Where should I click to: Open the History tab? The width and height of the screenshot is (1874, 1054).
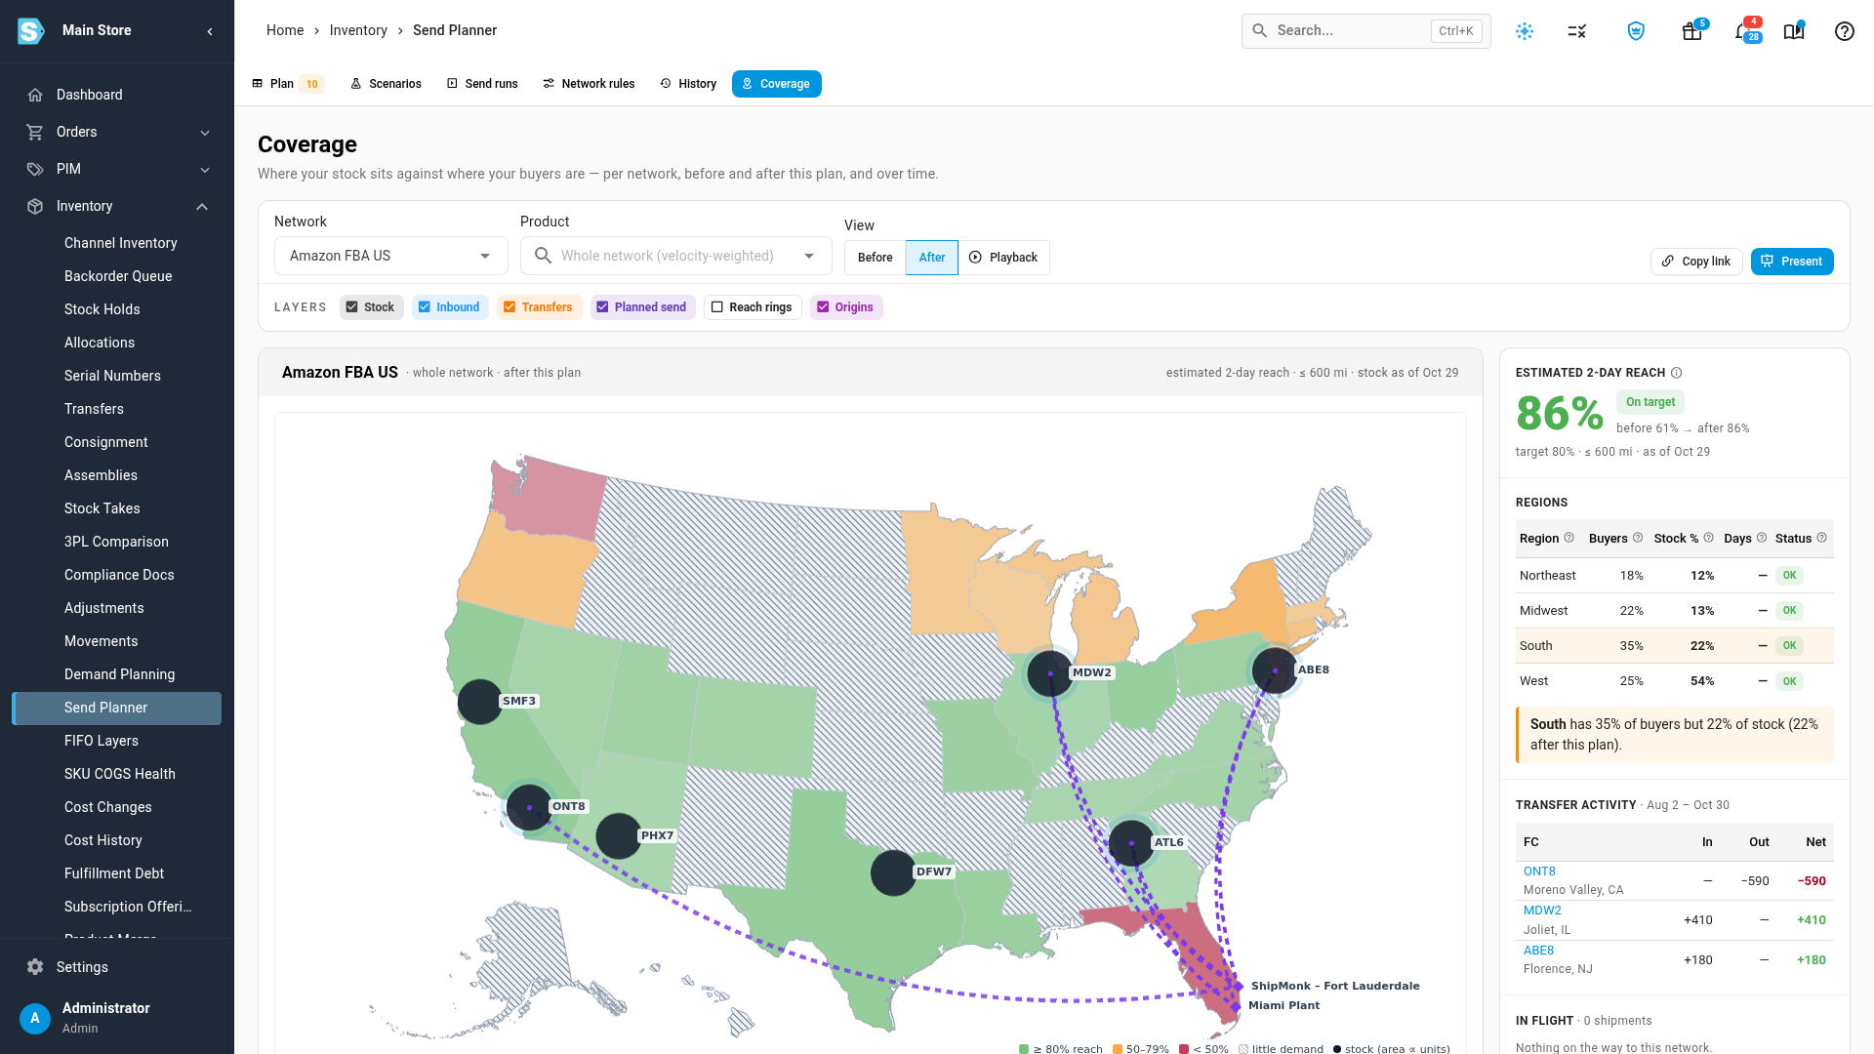688,84
